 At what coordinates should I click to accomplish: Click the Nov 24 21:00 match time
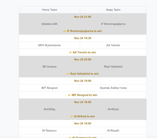(83, 17)
